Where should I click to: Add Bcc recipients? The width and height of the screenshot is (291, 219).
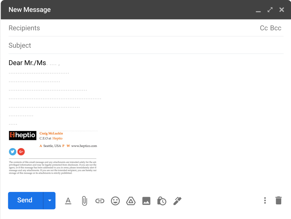[x=276, y=28]
